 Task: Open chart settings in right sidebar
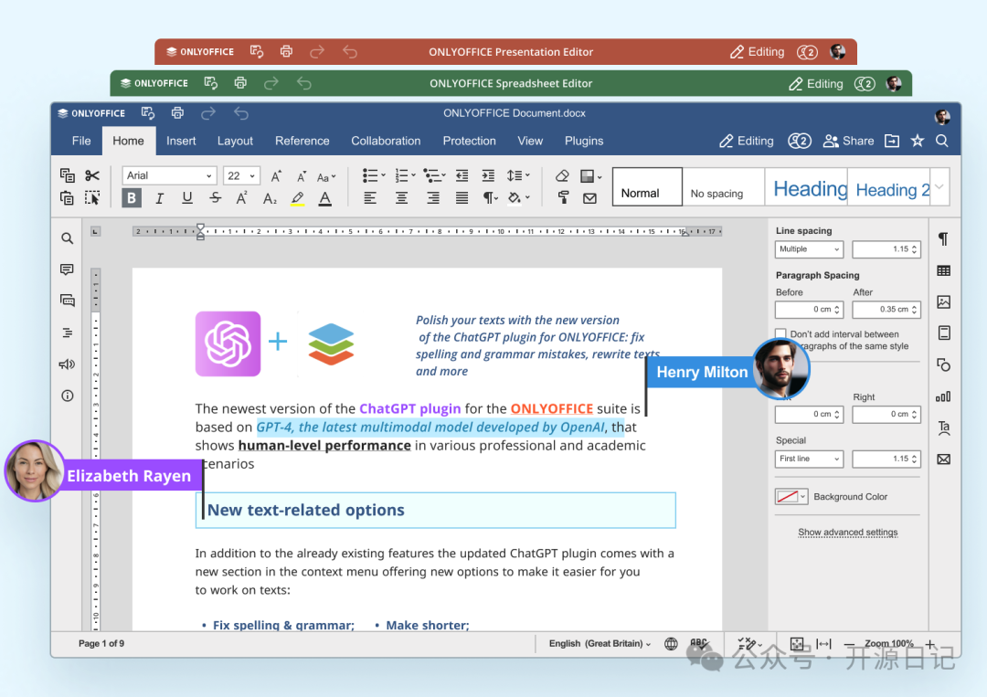pyautogui.click(x=943, y=396)
